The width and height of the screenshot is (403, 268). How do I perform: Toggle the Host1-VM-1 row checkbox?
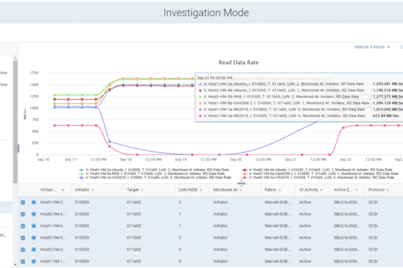(x=23, y=261)
